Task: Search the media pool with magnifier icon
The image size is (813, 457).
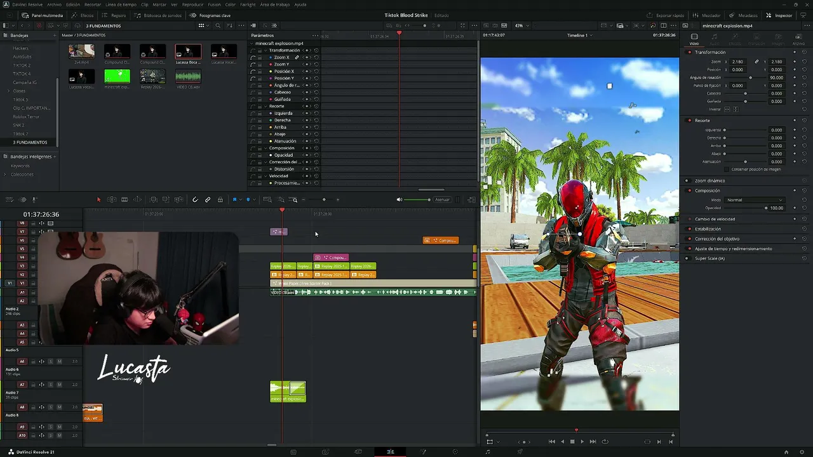Action: click(218, 25)
